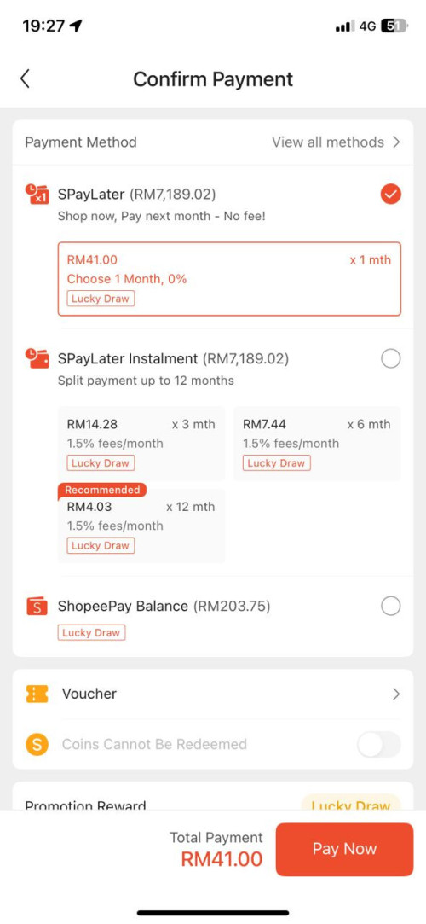
Task: Toggle the Coins redemption switch
Action: click(x=379, y=744)
